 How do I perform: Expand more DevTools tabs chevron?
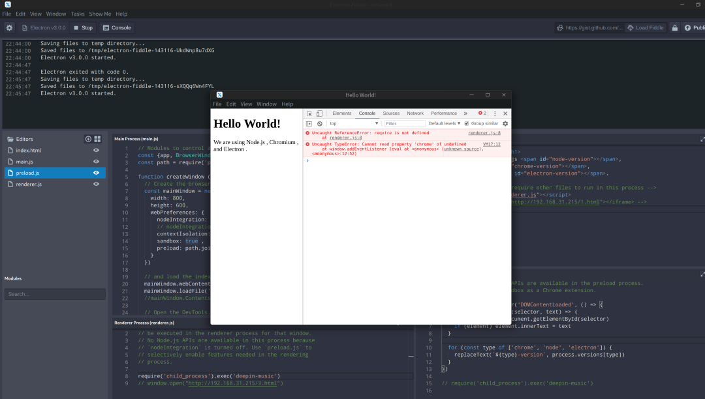coord(465,113)
